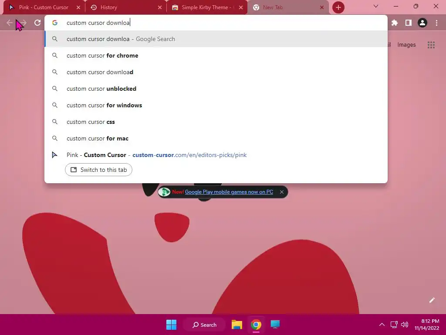Open the tab search dropdown chevron
This screenshot has height=335, width=446.
(376, 6)
